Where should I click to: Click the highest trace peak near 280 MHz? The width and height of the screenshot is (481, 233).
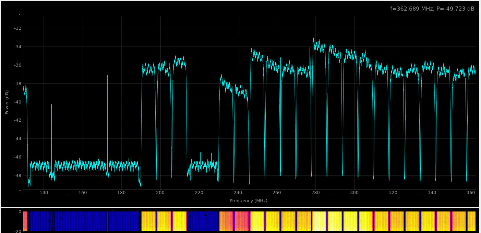tap(314, 39)
